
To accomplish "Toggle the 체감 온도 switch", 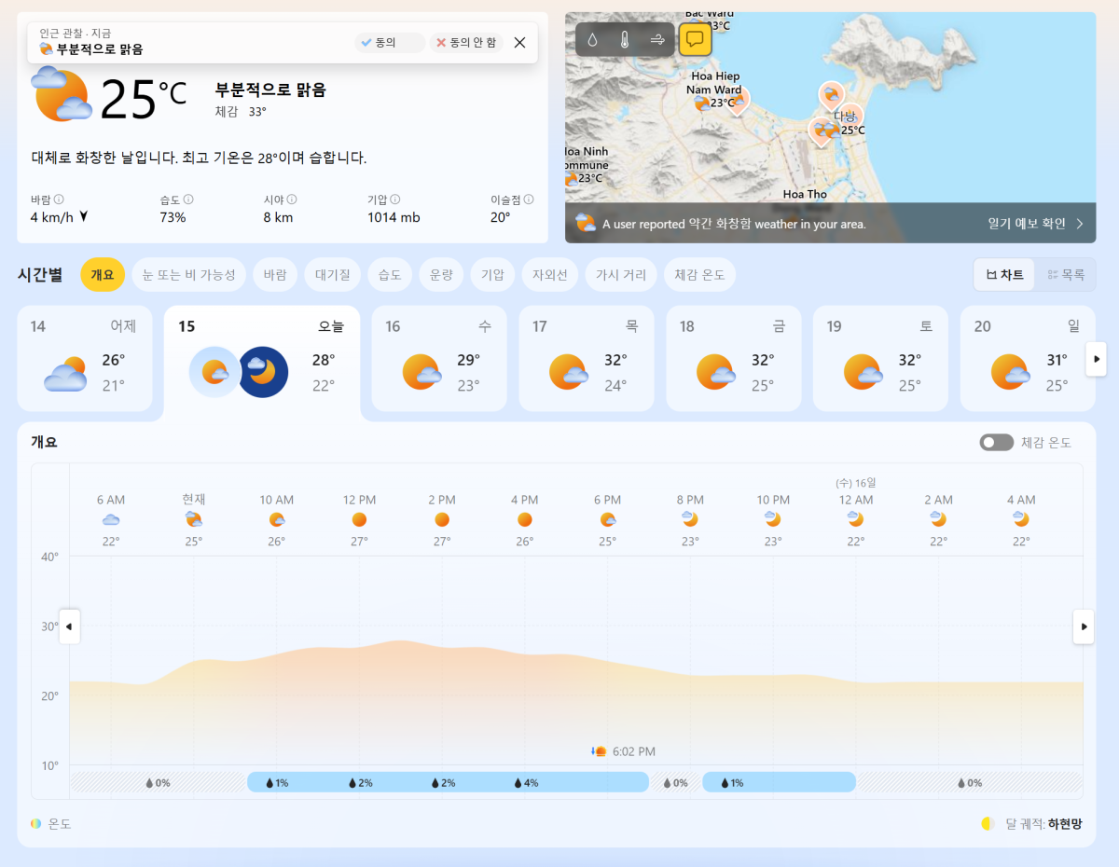I will tap(997, 443).
